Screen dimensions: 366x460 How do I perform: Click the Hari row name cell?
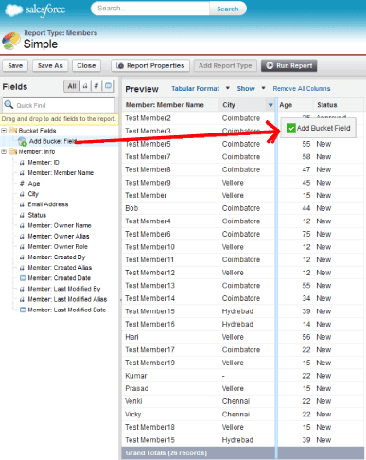click(131, 337)
